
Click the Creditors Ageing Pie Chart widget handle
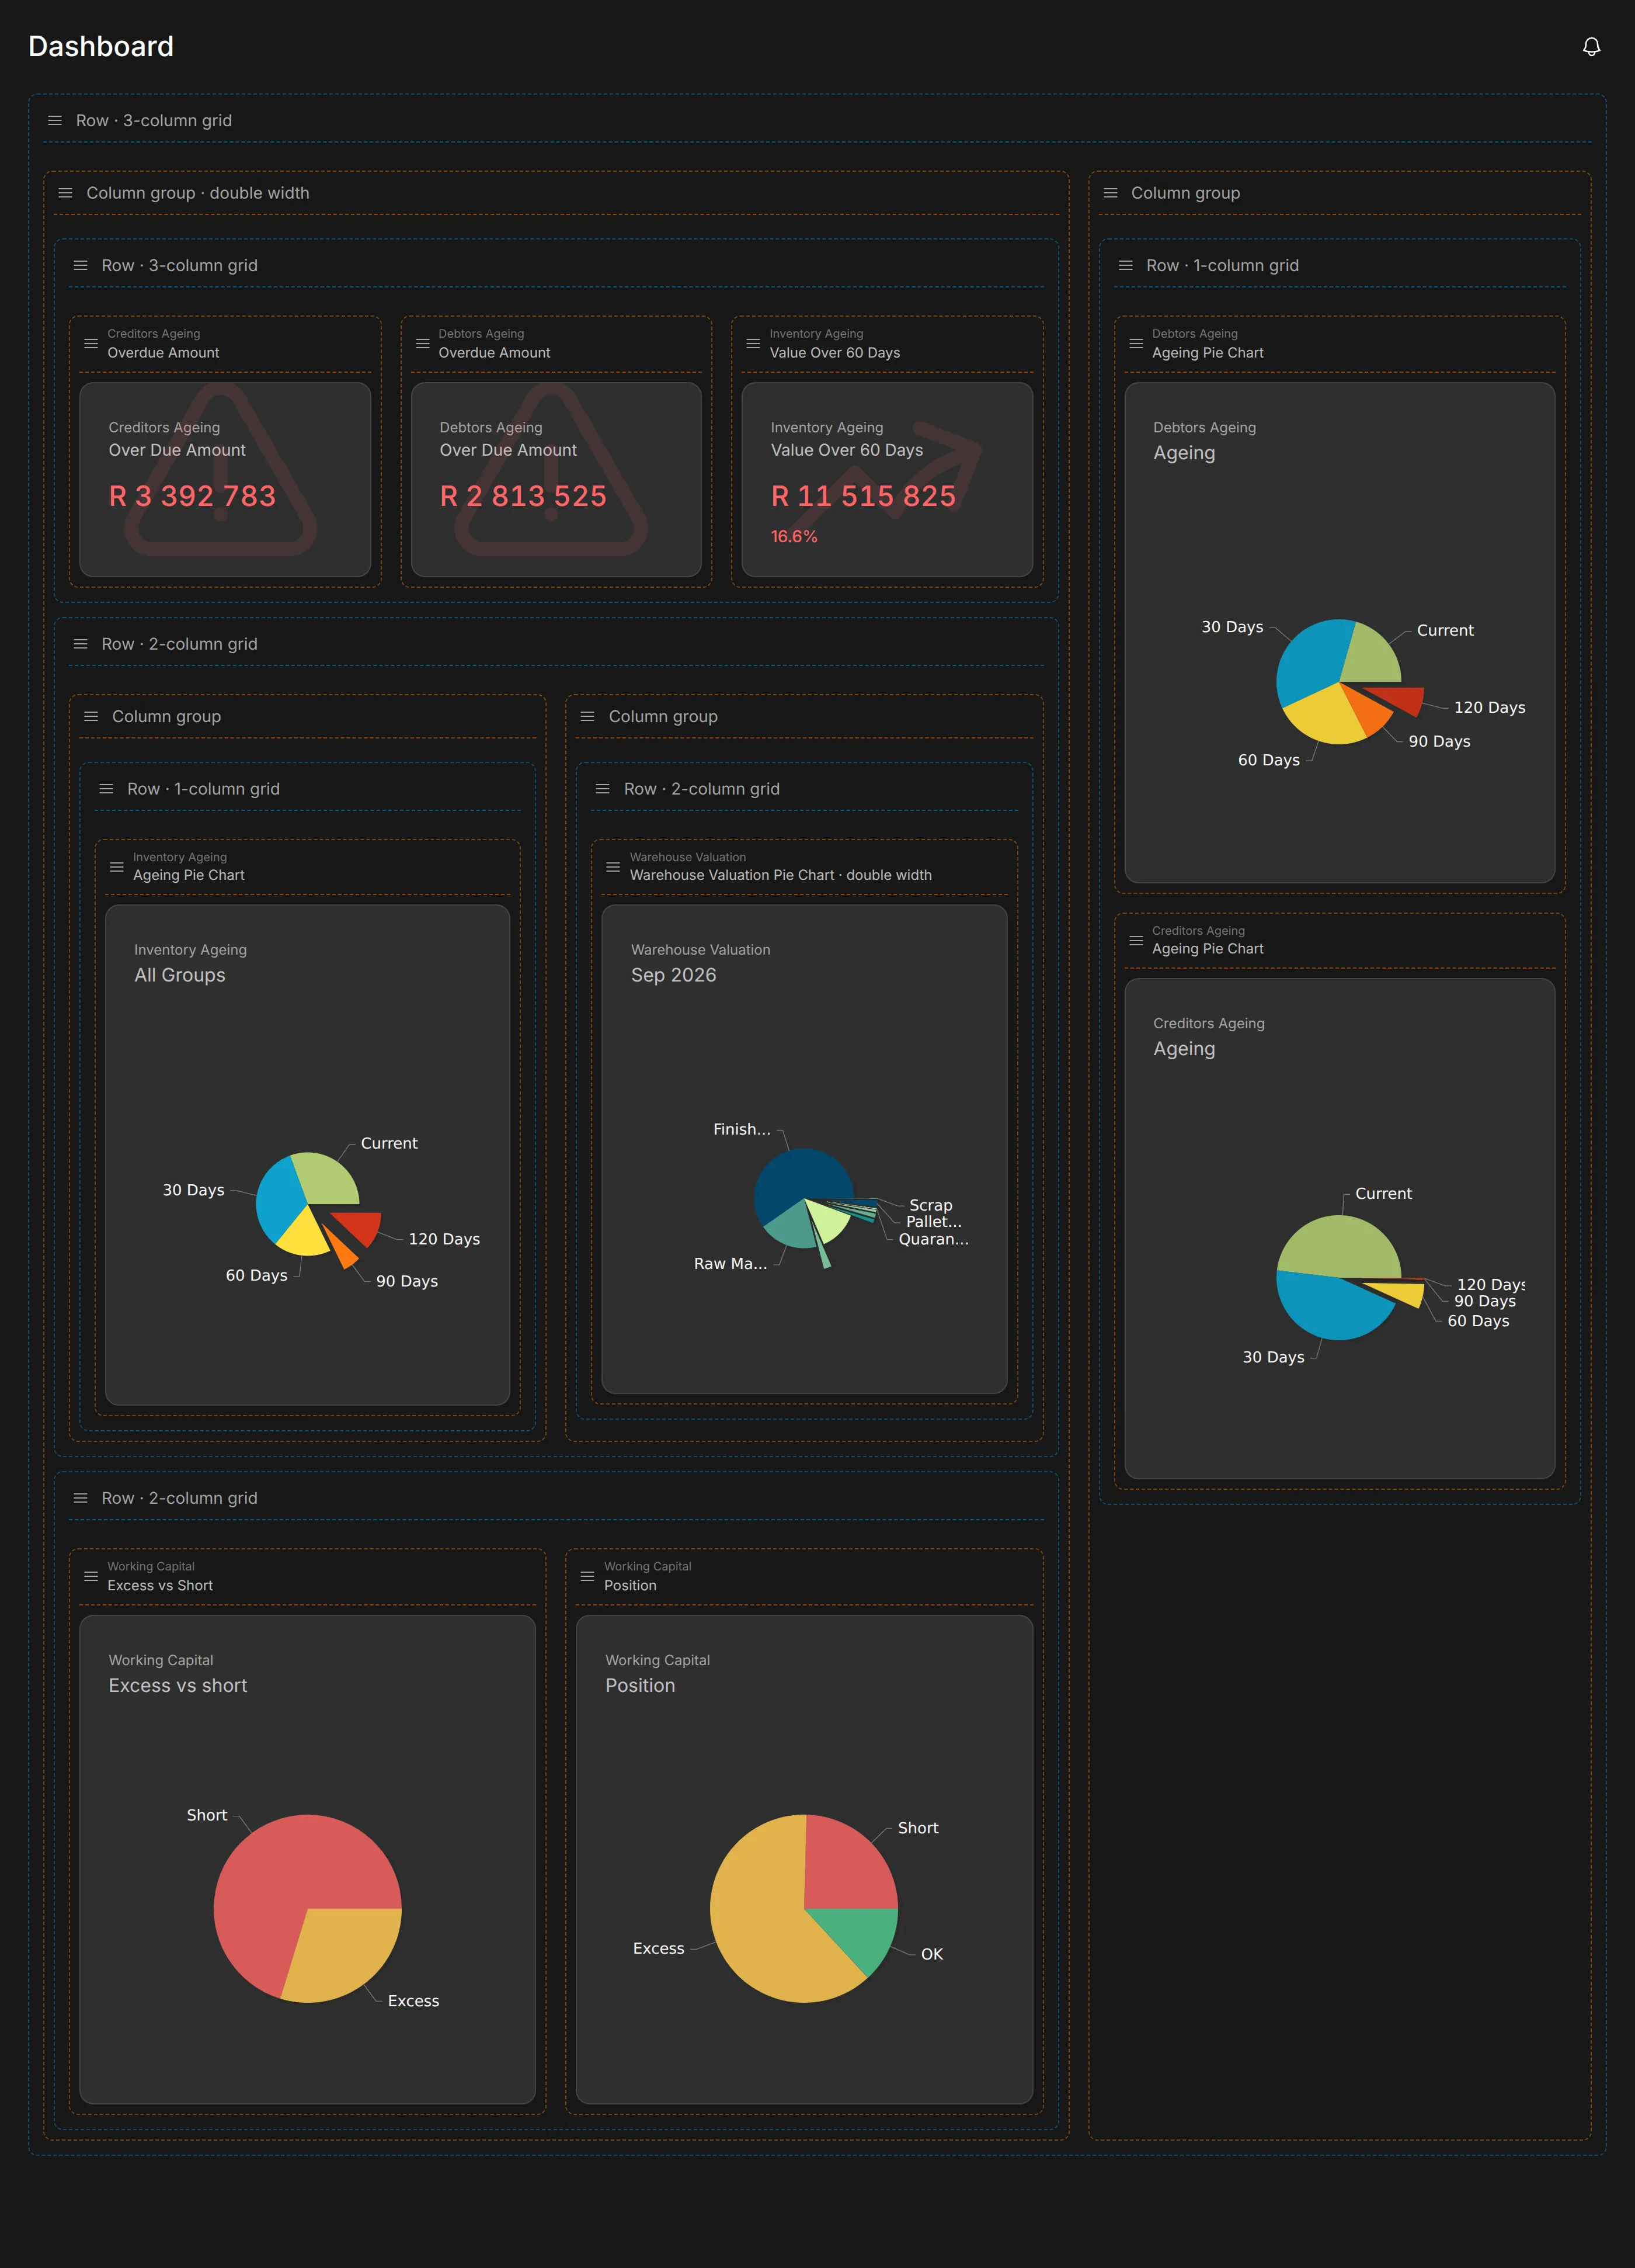tap(1135, 940)
